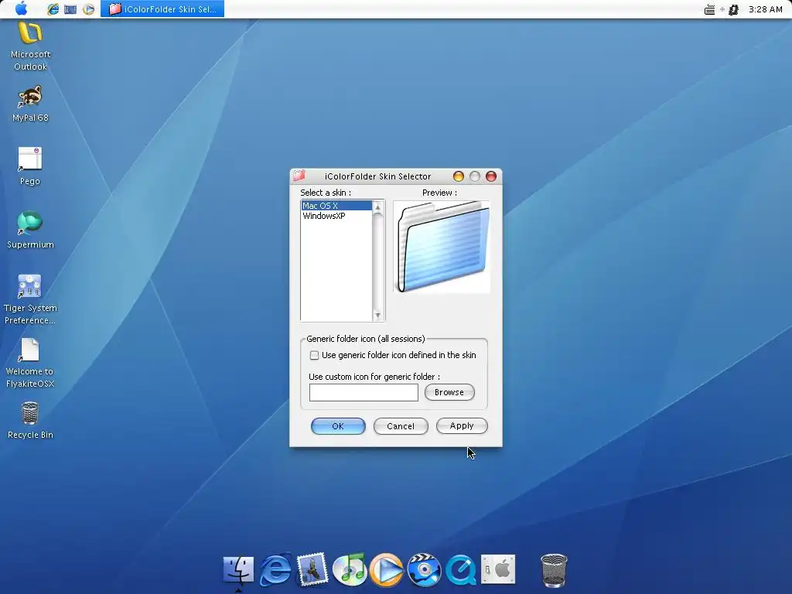Click the iColorFolder Skin Sel... taskbar button

pos(162,9)
